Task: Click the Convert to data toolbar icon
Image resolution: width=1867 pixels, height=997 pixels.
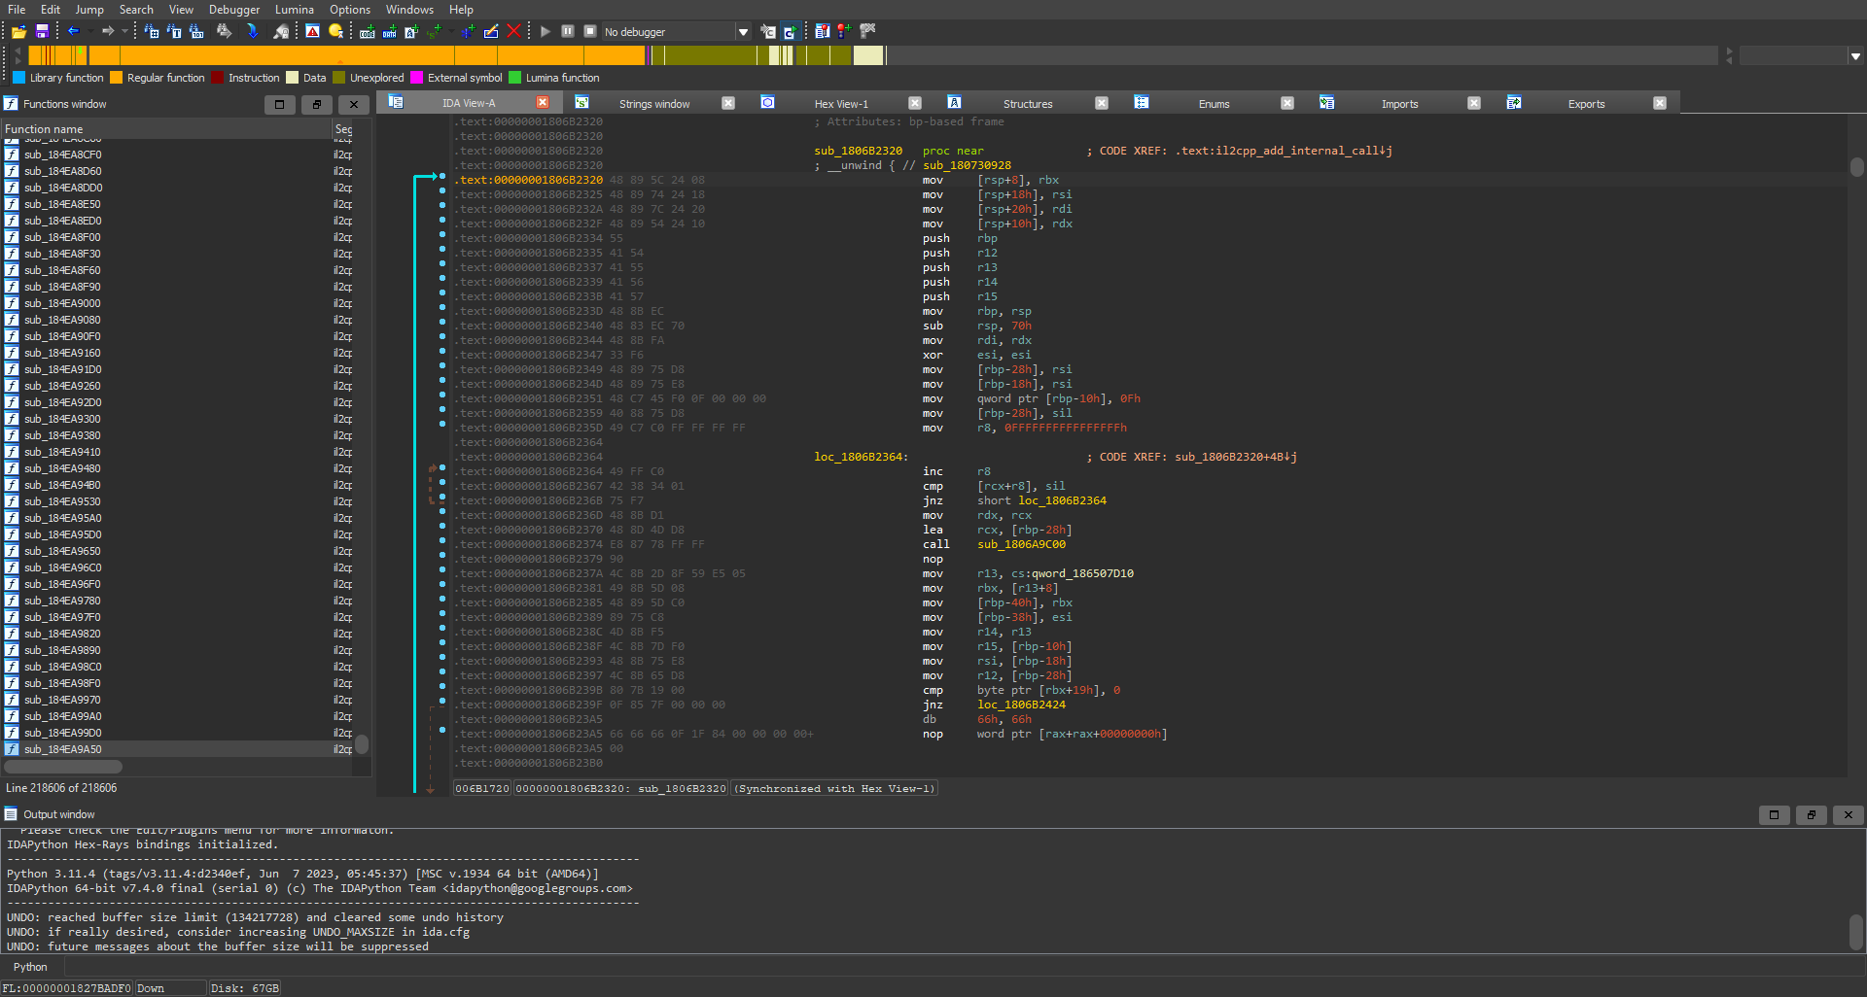Action: pos(389,32)
